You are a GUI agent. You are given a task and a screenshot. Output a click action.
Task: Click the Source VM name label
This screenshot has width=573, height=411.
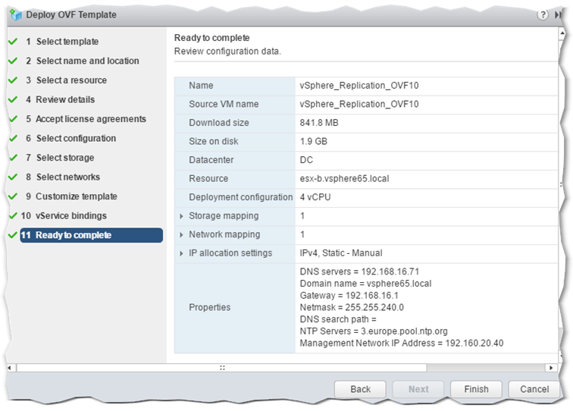(224, 104)
